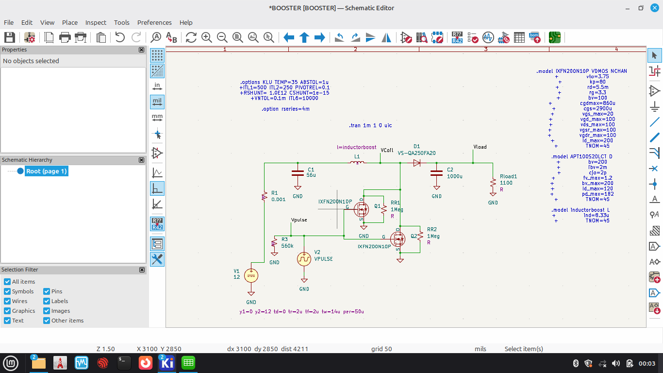663x373 pixels.
Task: Toggle grid display in left toolbar
Action: (157, 55)
